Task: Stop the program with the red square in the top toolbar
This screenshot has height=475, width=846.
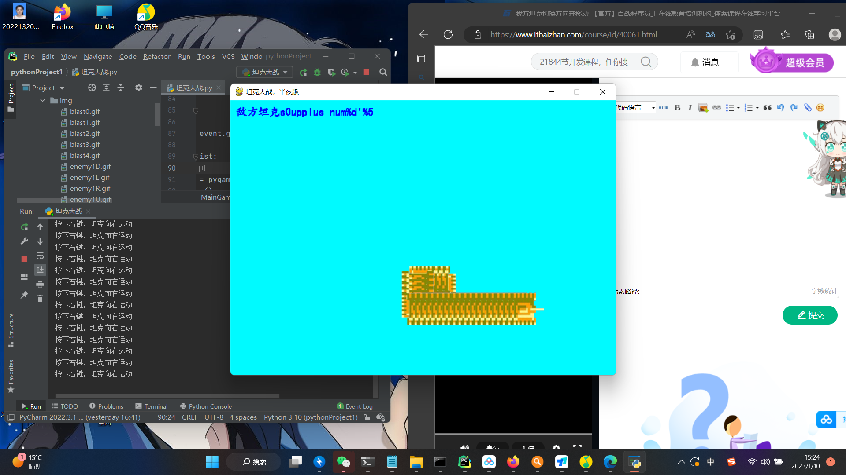Action: pyautogui.click(x=366, y=72)
